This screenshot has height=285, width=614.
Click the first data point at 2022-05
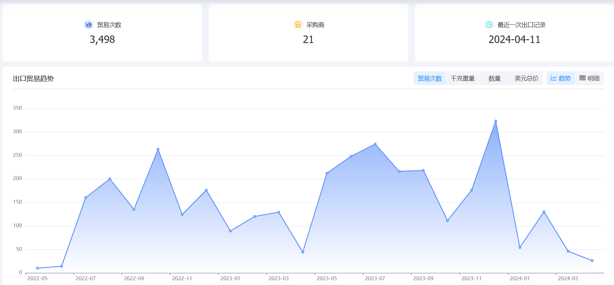38,268
